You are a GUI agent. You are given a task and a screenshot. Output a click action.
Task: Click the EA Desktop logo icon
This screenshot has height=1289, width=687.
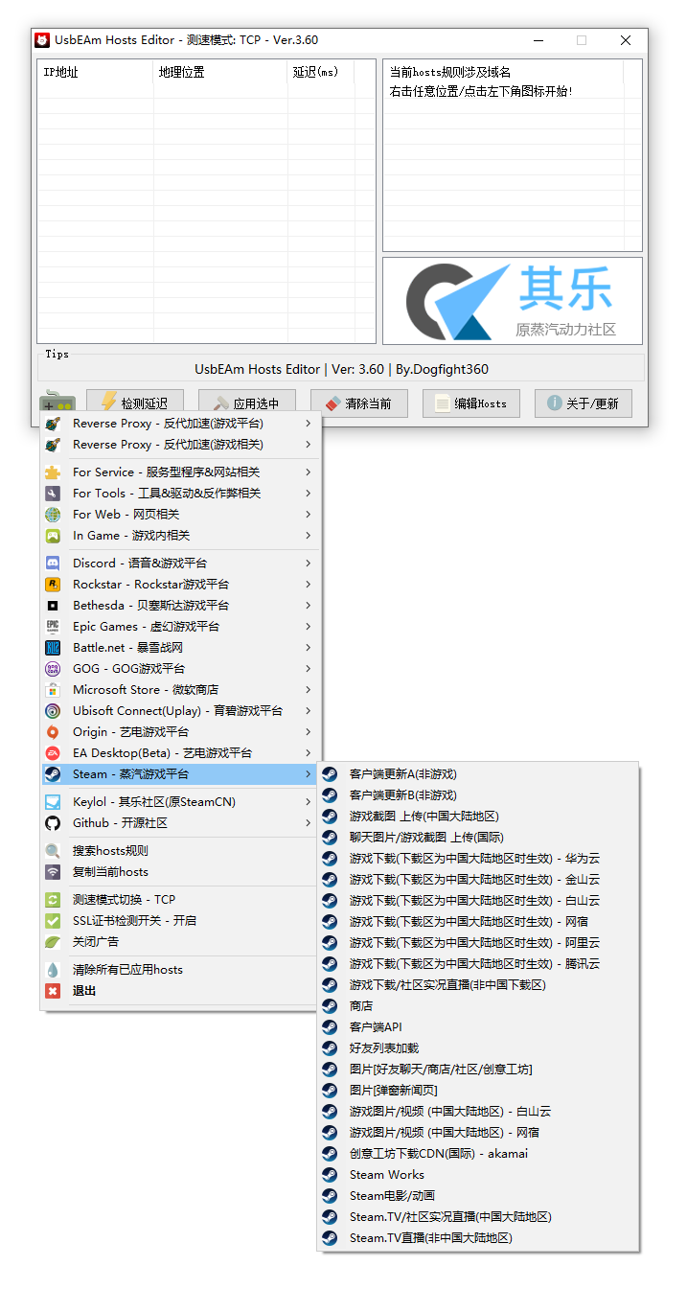54,753
